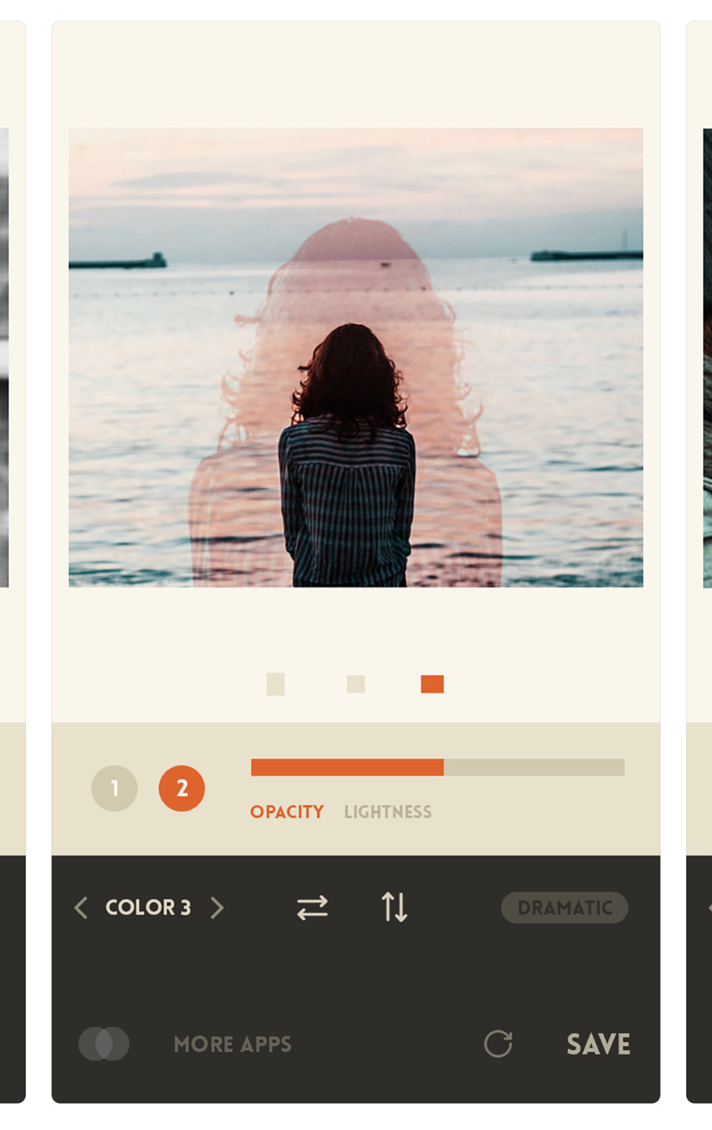Select the orange active page indicator
The image size is (712, 1130).
(432, 684)
